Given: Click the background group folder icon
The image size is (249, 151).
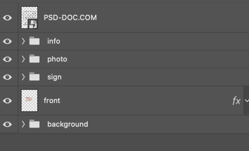Looking at the screenshot, I should coord(34,124).
